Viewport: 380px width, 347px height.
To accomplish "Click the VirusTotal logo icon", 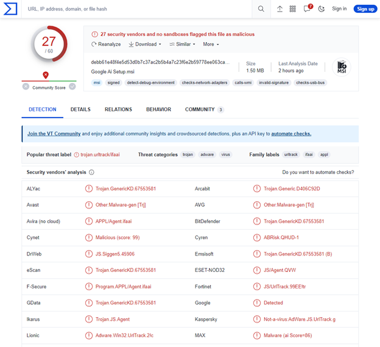I will click(x=10, y=9).
